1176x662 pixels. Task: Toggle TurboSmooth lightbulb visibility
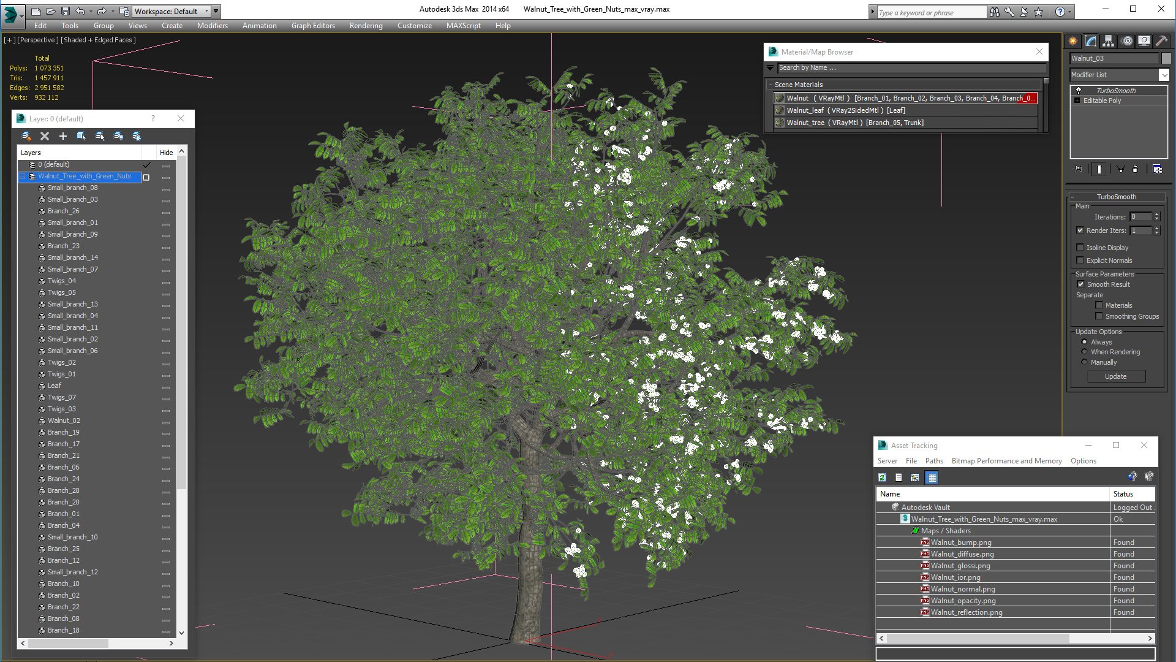coord(1079,91)
